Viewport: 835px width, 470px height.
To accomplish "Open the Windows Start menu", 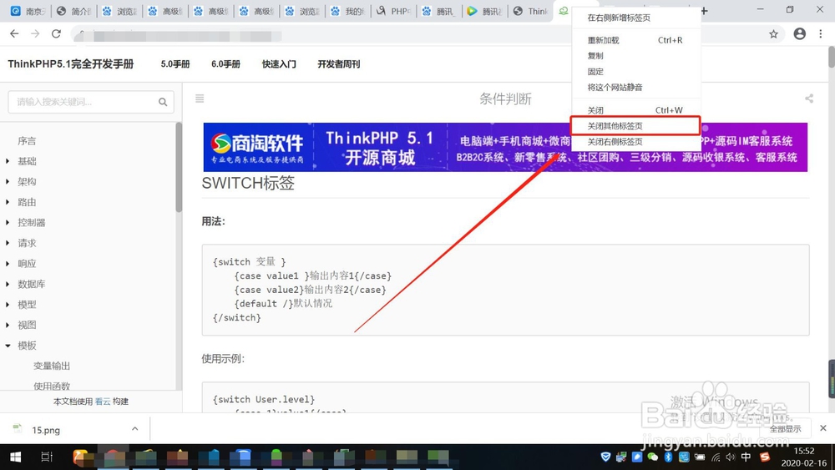I will 15,457.
